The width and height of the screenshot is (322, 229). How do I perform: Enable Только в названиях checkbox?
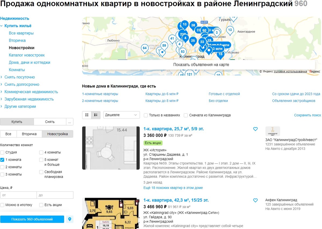click(x=146, y=115)
